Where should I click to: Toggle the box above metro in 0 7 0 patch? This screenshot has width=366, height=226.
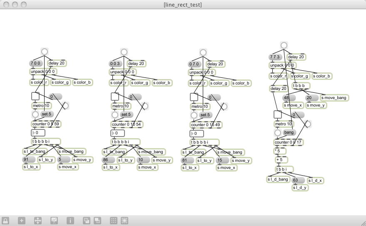pos(194,97)
